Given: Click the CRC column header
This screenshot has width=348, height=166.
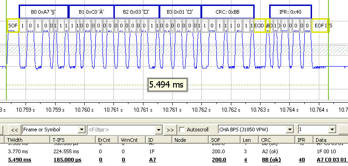Looking at the screenshot, I should (x=276, y=140).
